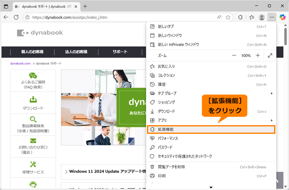The width and height of the screenshot is (289, 190).
Task: Close the dynabook サポート tab
Action: point(76,7)
